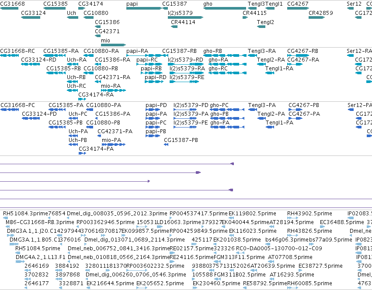The image size is (372, 290).
Task: Open the CG34174 gene label
Action: [90, 4]
